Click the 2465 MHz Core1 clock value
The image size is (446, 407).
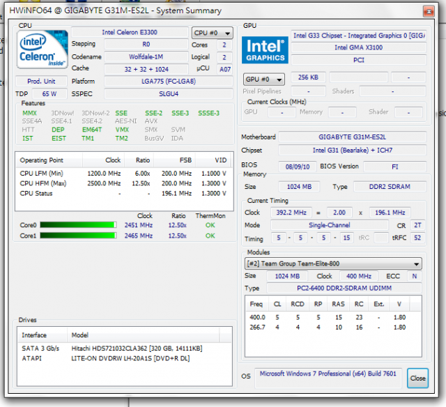(139, 236)
